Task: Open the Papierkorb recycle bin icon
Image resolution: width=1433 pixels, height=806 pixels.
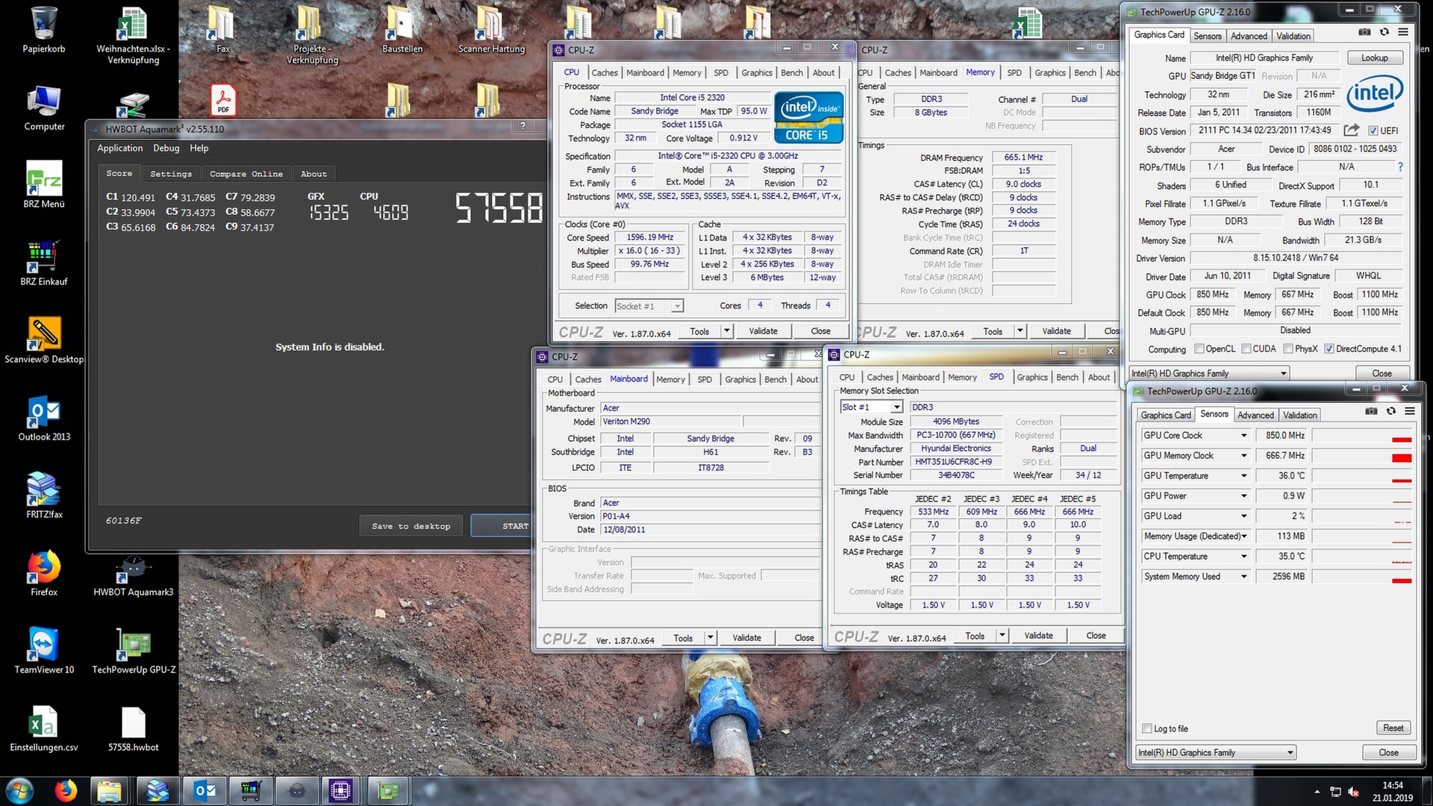Action: click(x=44, y=30)
